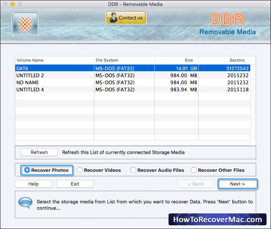Sort by Sectors column header

point(224,60)
